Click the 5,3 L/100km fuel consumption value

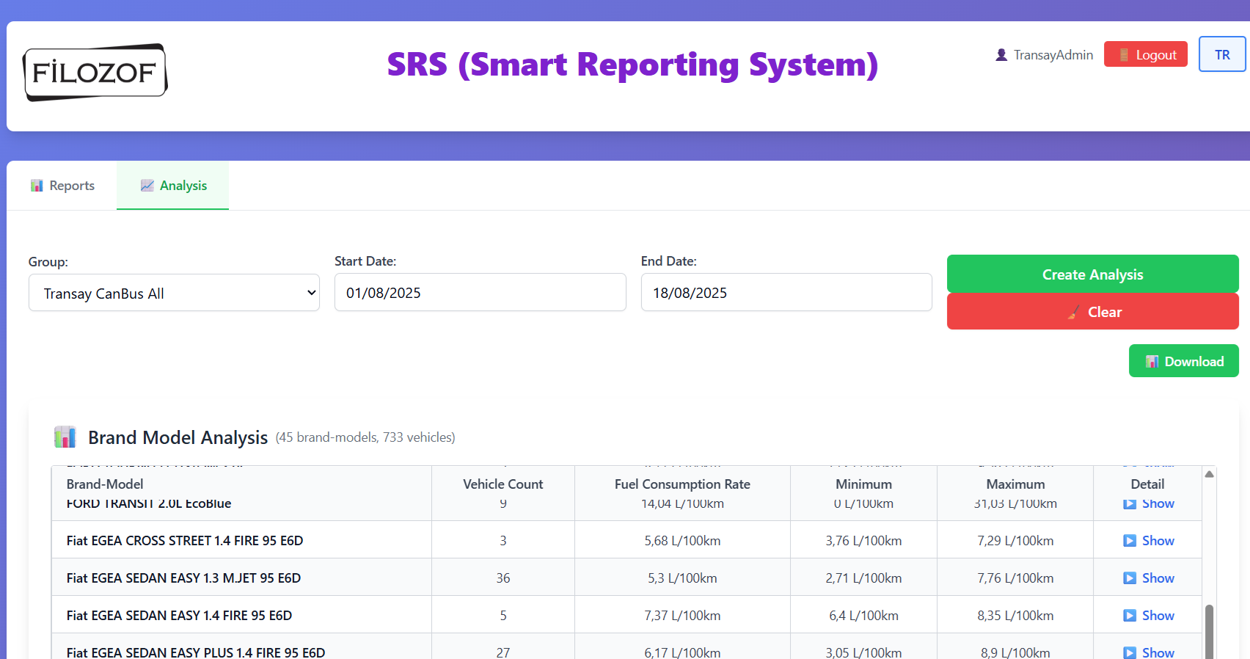(x=682, y=578)
